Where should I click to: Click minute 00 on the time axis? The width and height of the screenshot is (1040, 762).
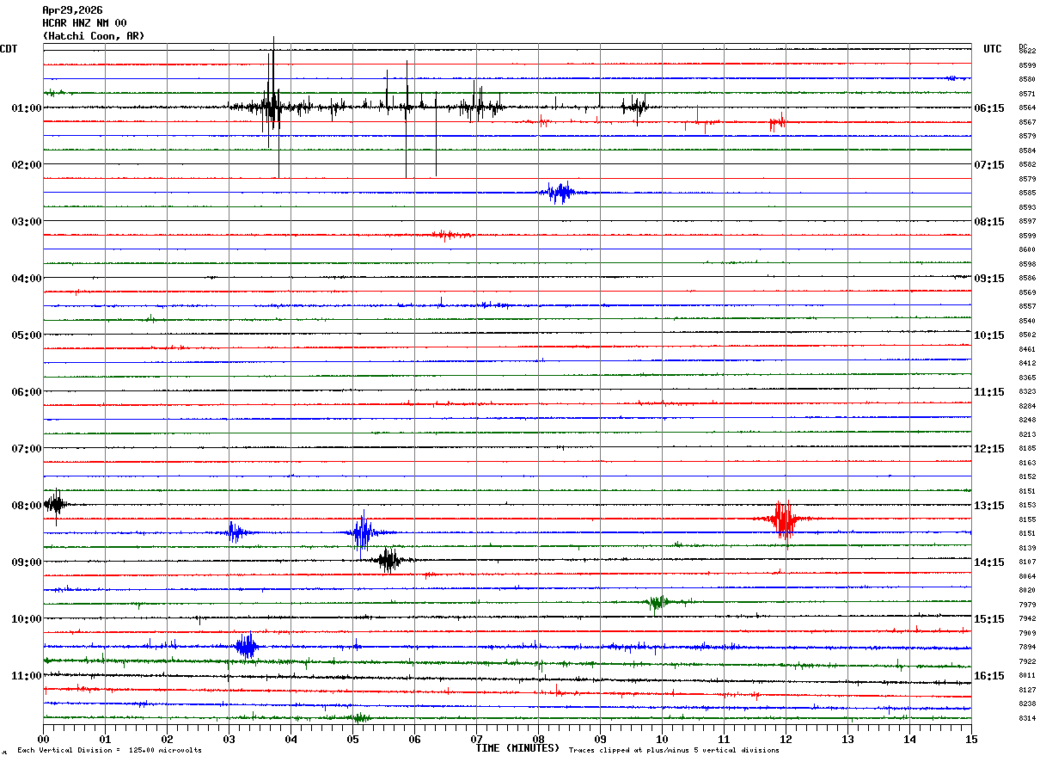(x=44, y=739)
